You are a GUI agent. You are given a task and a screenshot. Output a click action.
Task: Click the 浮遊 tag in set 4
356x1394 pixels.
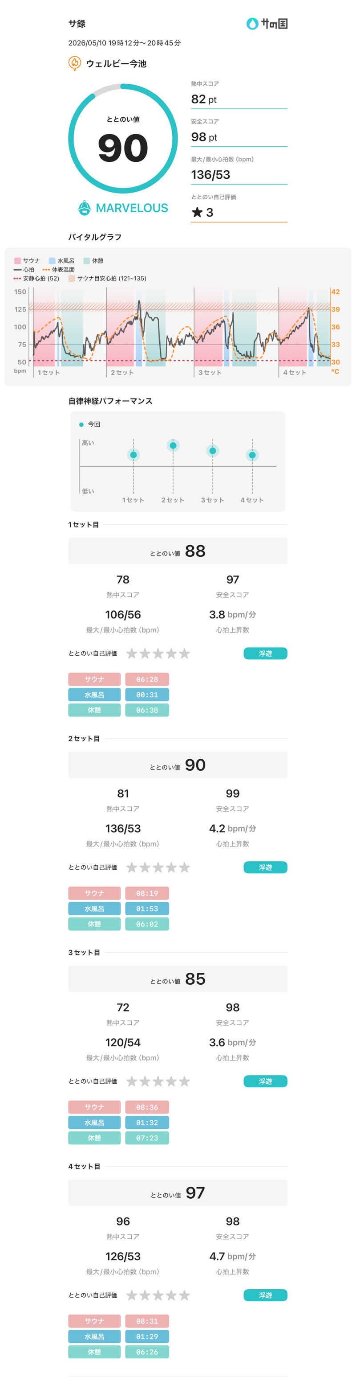click(x=265, y=1295)
